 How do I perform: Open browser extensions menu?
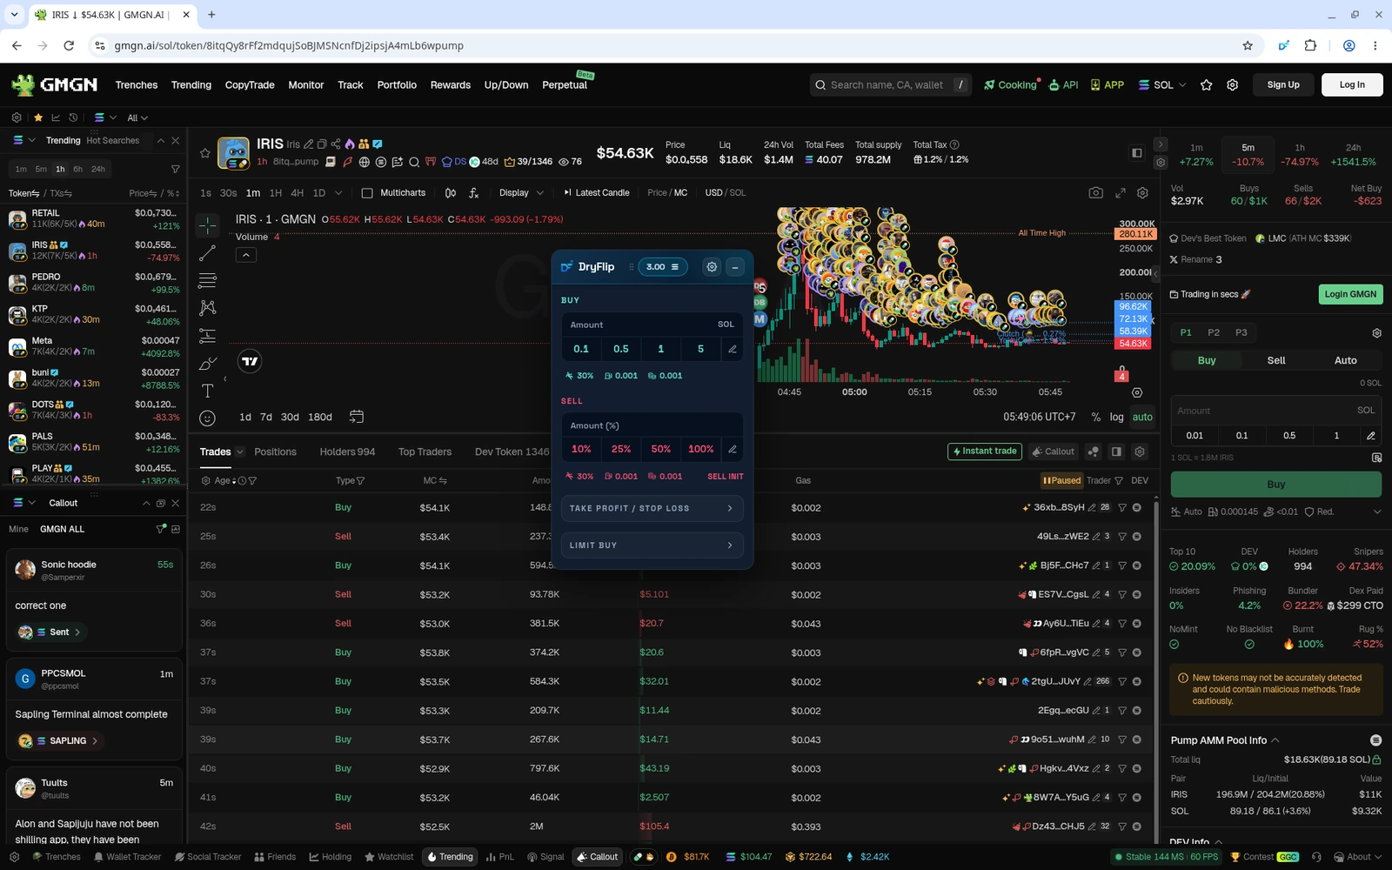point(1310,45)
